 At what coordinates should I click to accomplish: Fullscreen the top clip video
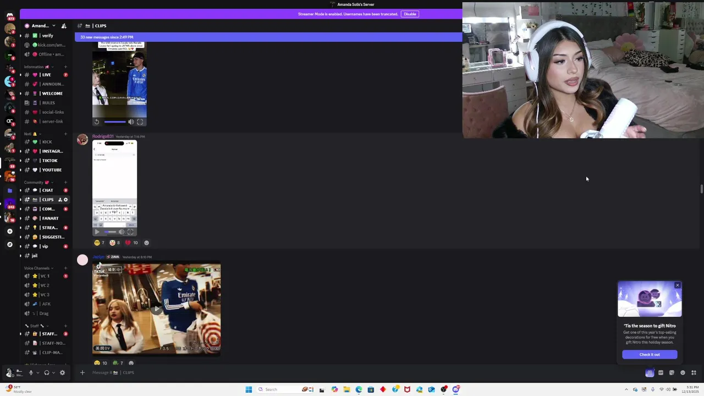[140, 122]
